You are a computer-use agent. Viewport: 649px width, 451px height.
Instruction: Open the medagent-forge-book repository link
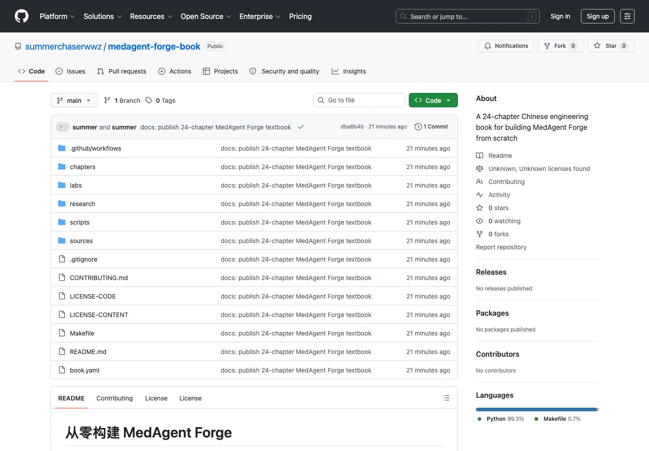point(154,46)
